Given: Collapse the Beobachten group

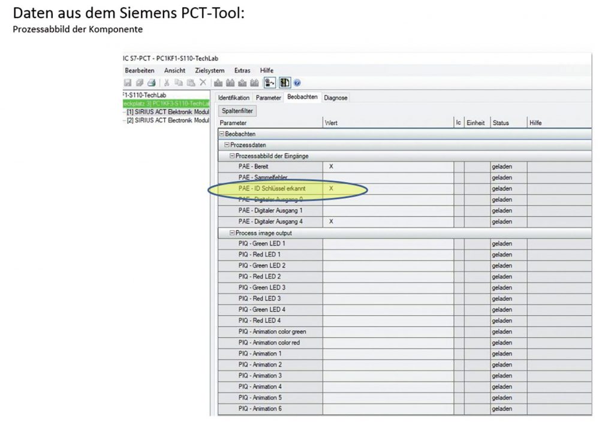Looking at the screenshot, I should coord(222,134).
